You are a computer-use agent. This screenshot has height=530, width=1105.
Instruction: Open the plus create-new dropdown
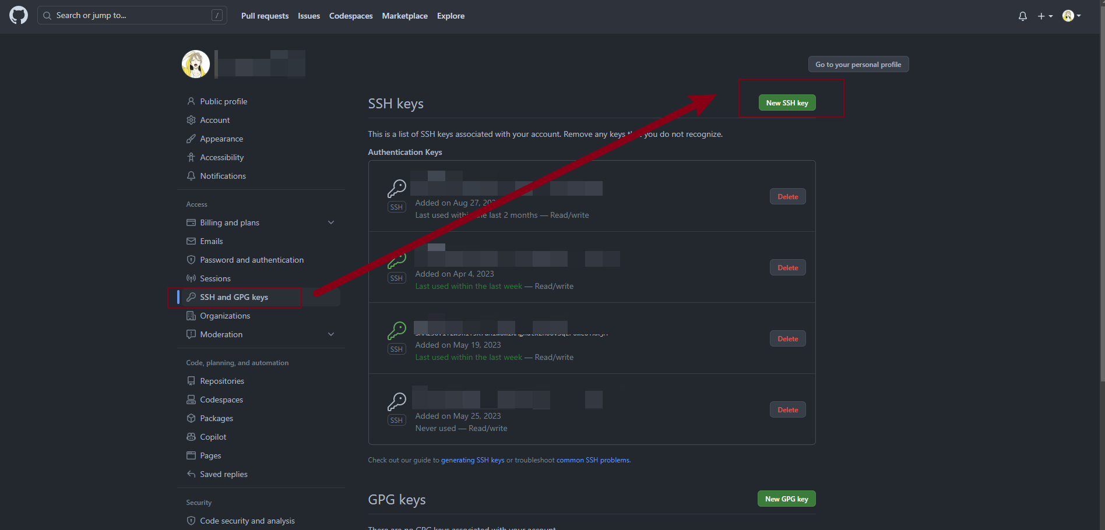click(x=1044, y=16)
